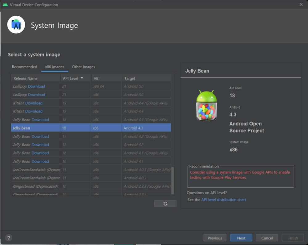Switch to the Recommended tab

point(24,67)
